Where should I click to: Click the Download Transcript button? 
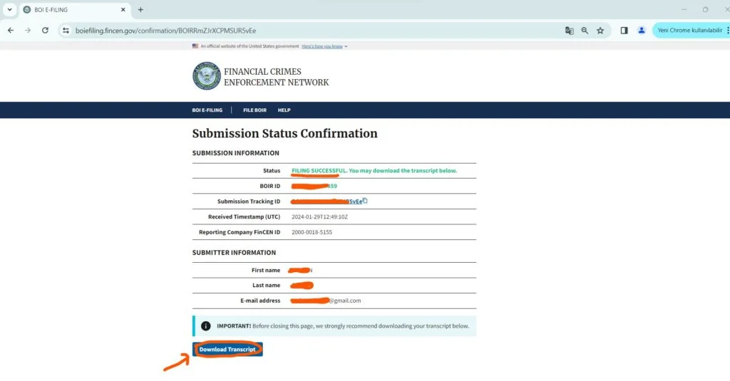point(227,350)
